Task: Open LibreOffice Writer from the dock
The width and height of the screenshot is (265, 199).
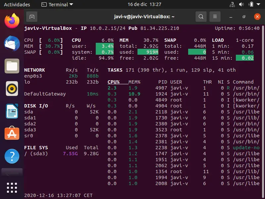Action: click(x=12, y=111)
